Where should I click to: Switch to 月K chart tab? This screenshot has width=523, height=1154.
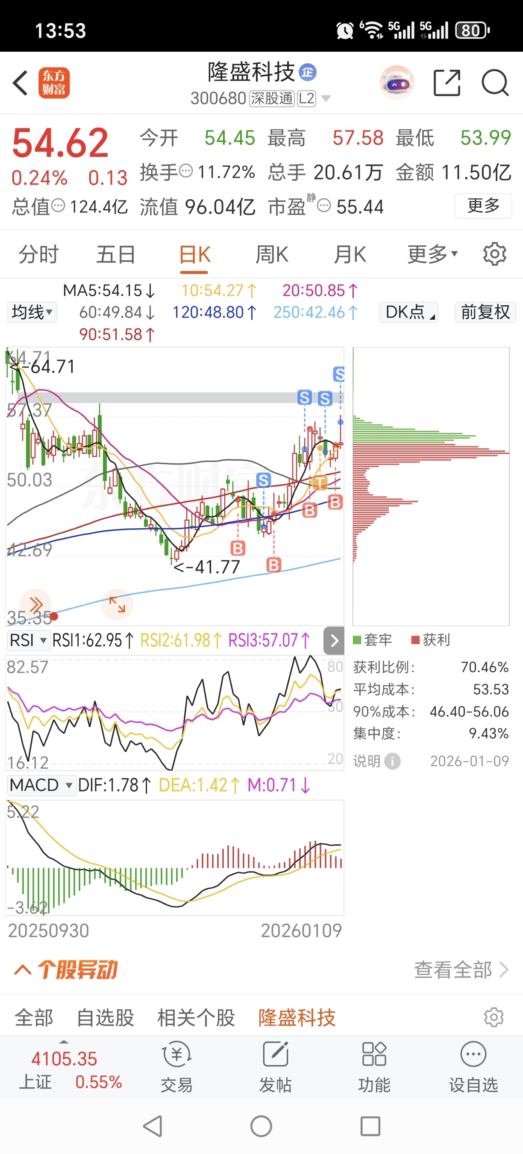350,254
